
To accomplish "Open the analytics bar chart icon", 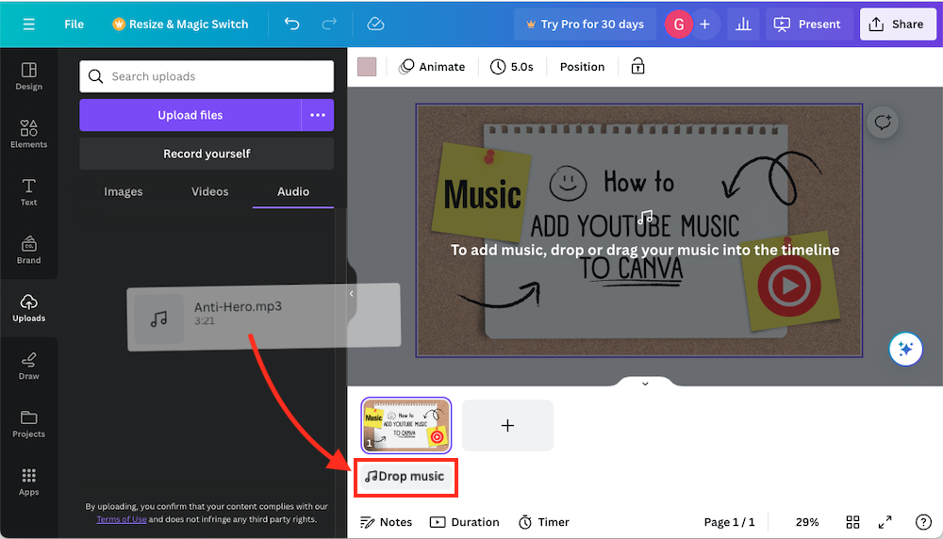I will pos(743,24).
